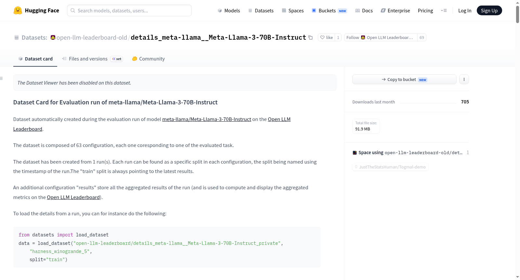Click the Hugging Face logo icon
This screenshot has height=280, width=520.
tap(18, 10)
